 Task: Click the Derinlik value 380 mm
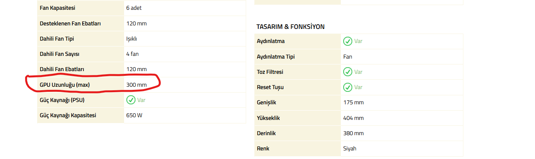[x=353, y=133]
